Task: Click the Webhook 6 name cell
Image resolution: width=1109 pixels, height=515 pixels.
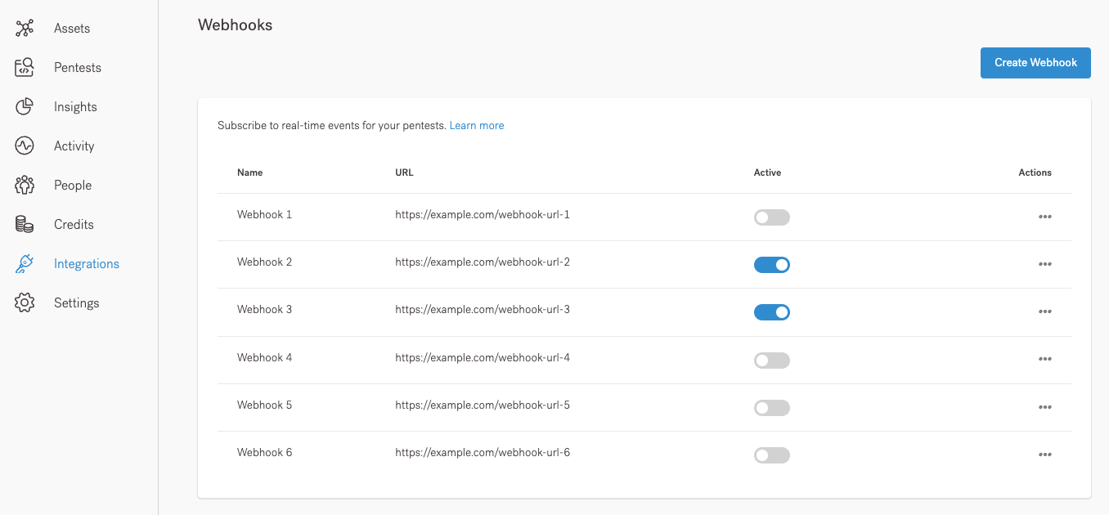Action: [x=264, y=453]
